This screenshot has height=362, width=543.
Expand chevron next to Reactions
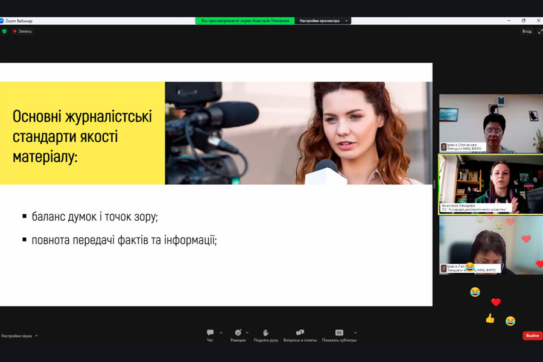247,332
